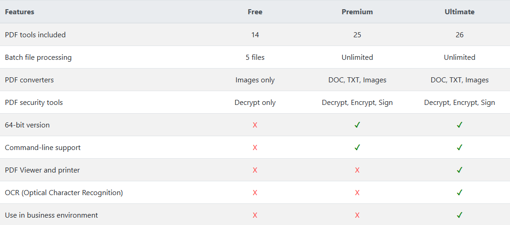Click Free's red X for Command-line support
The image size is (510, 225).
[x=255, y=148]
